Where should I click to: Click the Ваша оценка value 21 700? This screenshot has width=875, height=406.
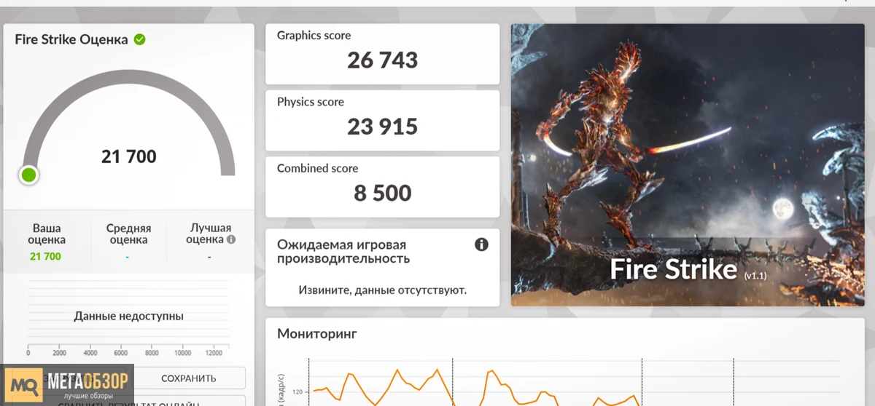[x=46, y=256]
